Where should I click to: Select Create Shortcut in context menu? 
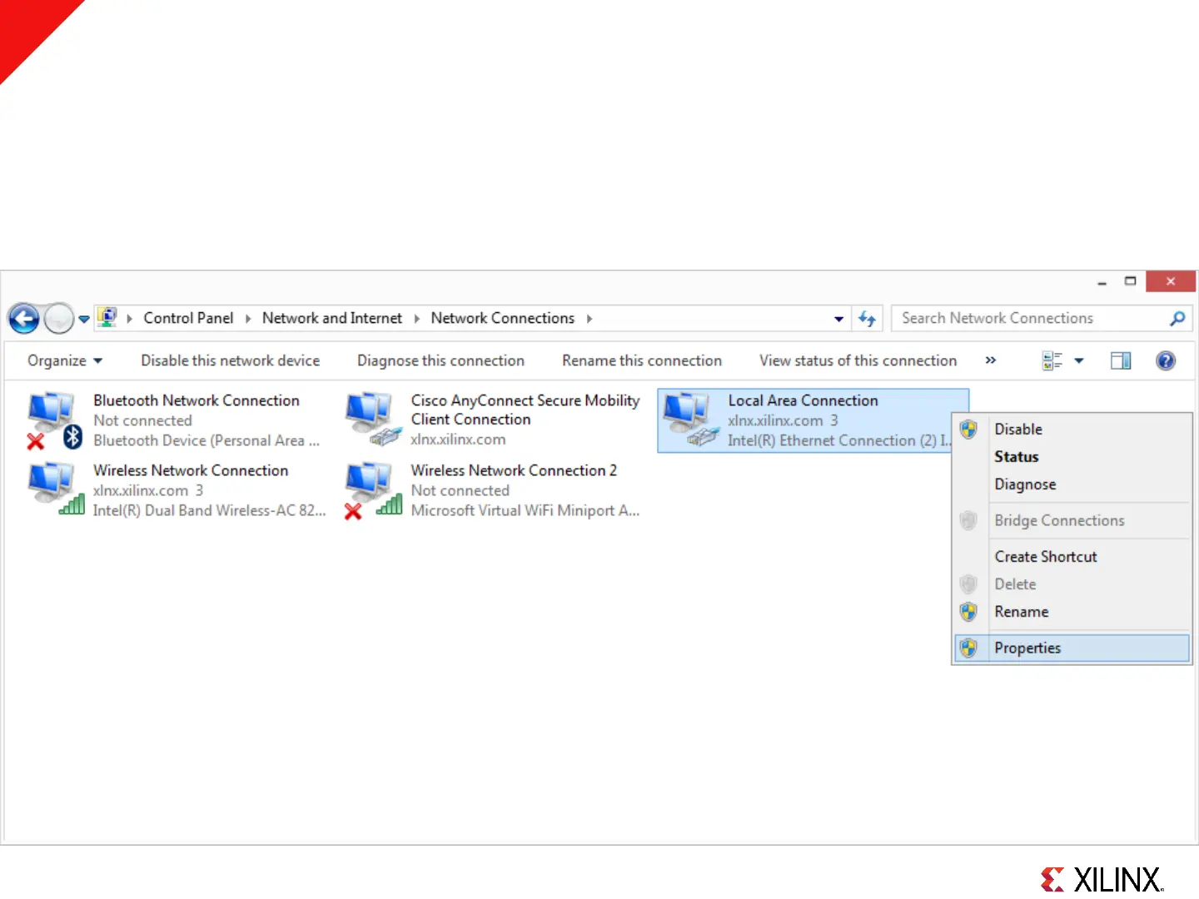click(1045, 557)
